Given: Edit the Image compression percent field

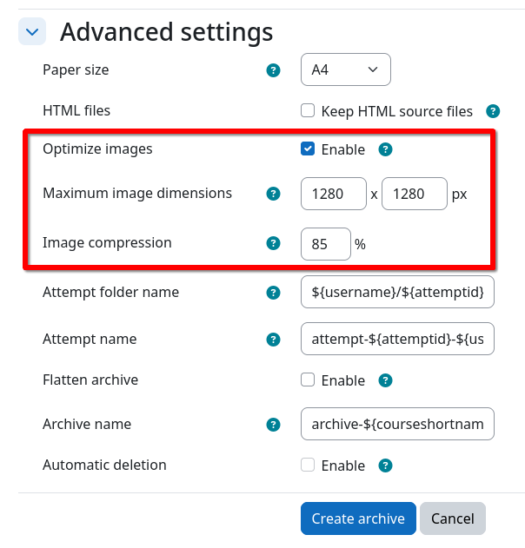Looking at the screenshot, I should tap(326, 244).
